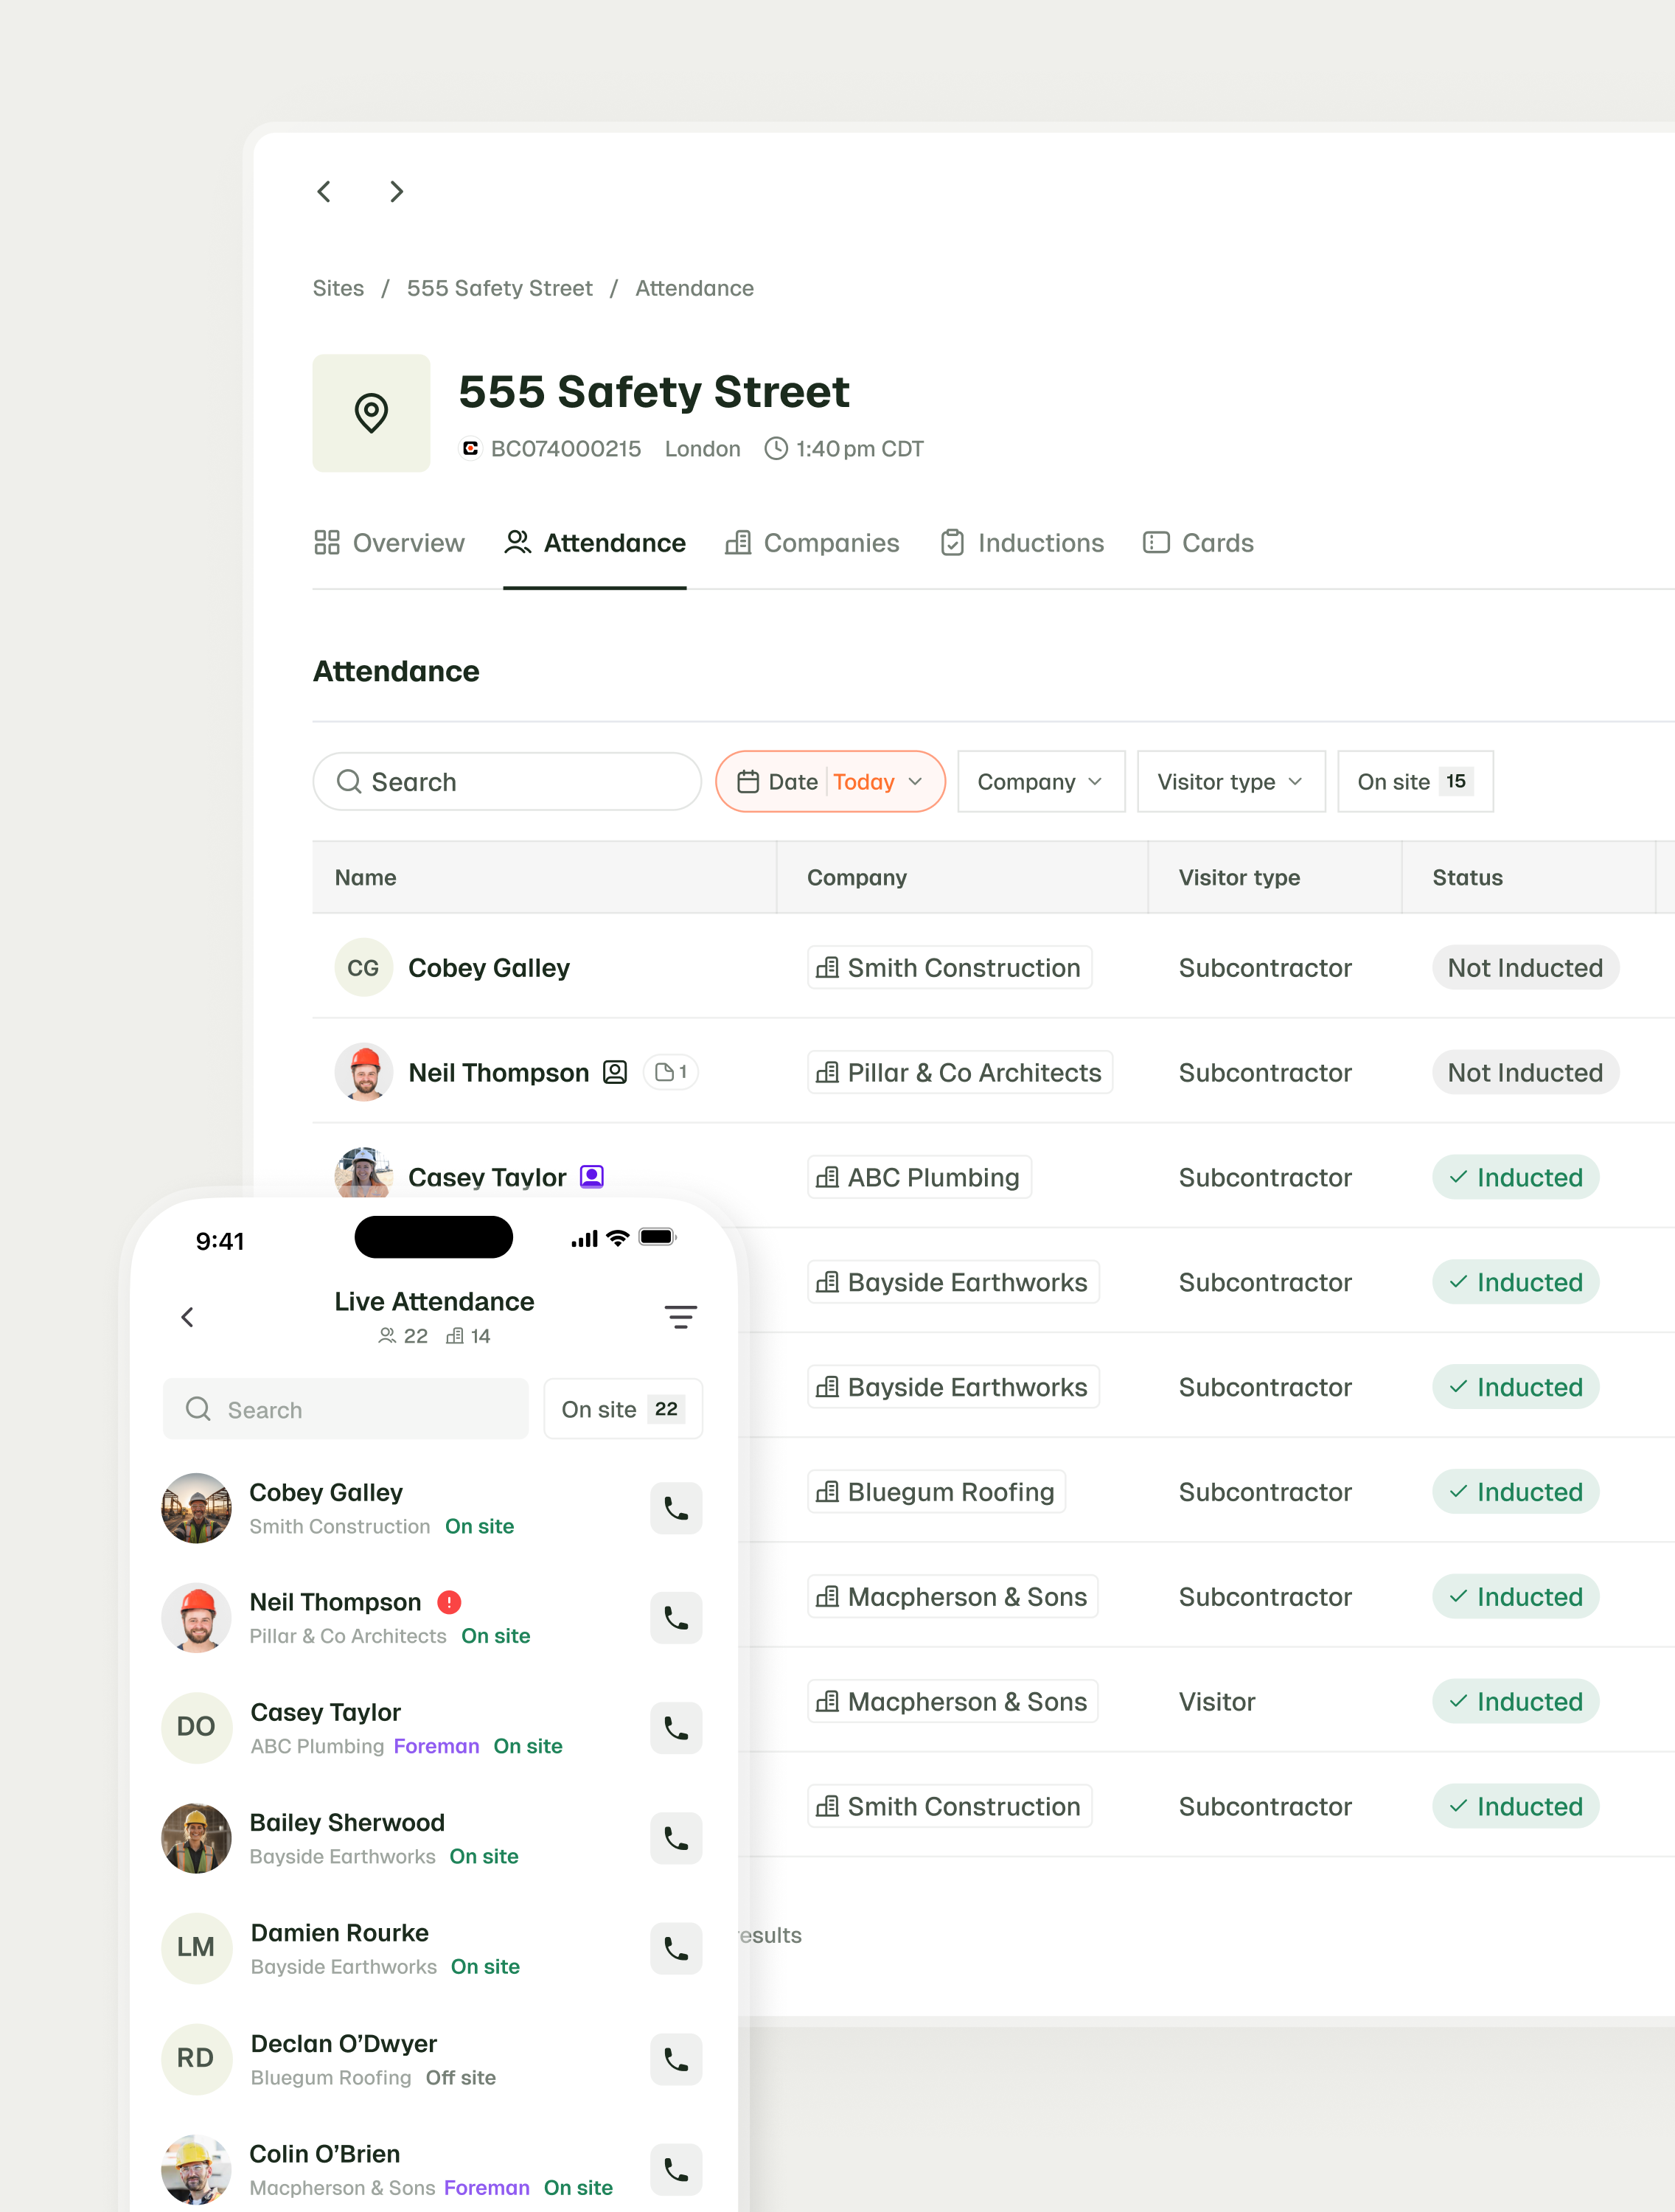Select the Attendance tab

point(595,543)
